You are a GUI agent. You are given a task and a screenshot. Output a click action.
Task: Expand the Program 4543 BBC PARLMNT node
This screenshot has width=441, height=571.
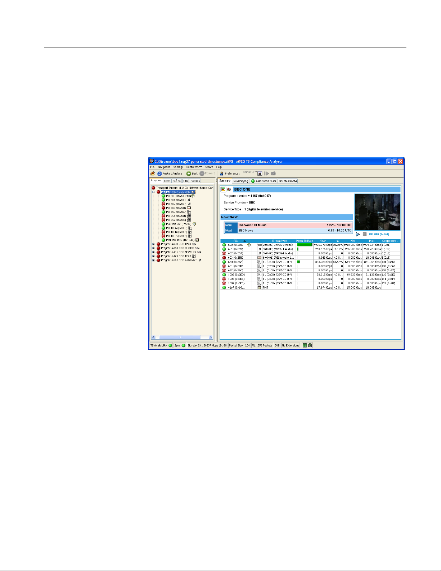click(154, 260)
